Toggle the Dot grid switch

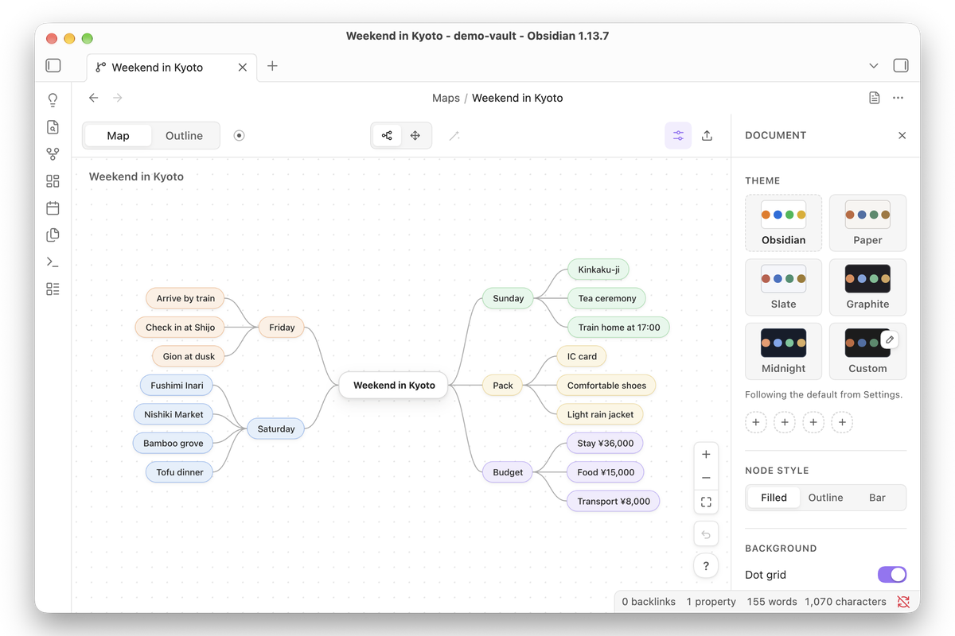point(892,575)
